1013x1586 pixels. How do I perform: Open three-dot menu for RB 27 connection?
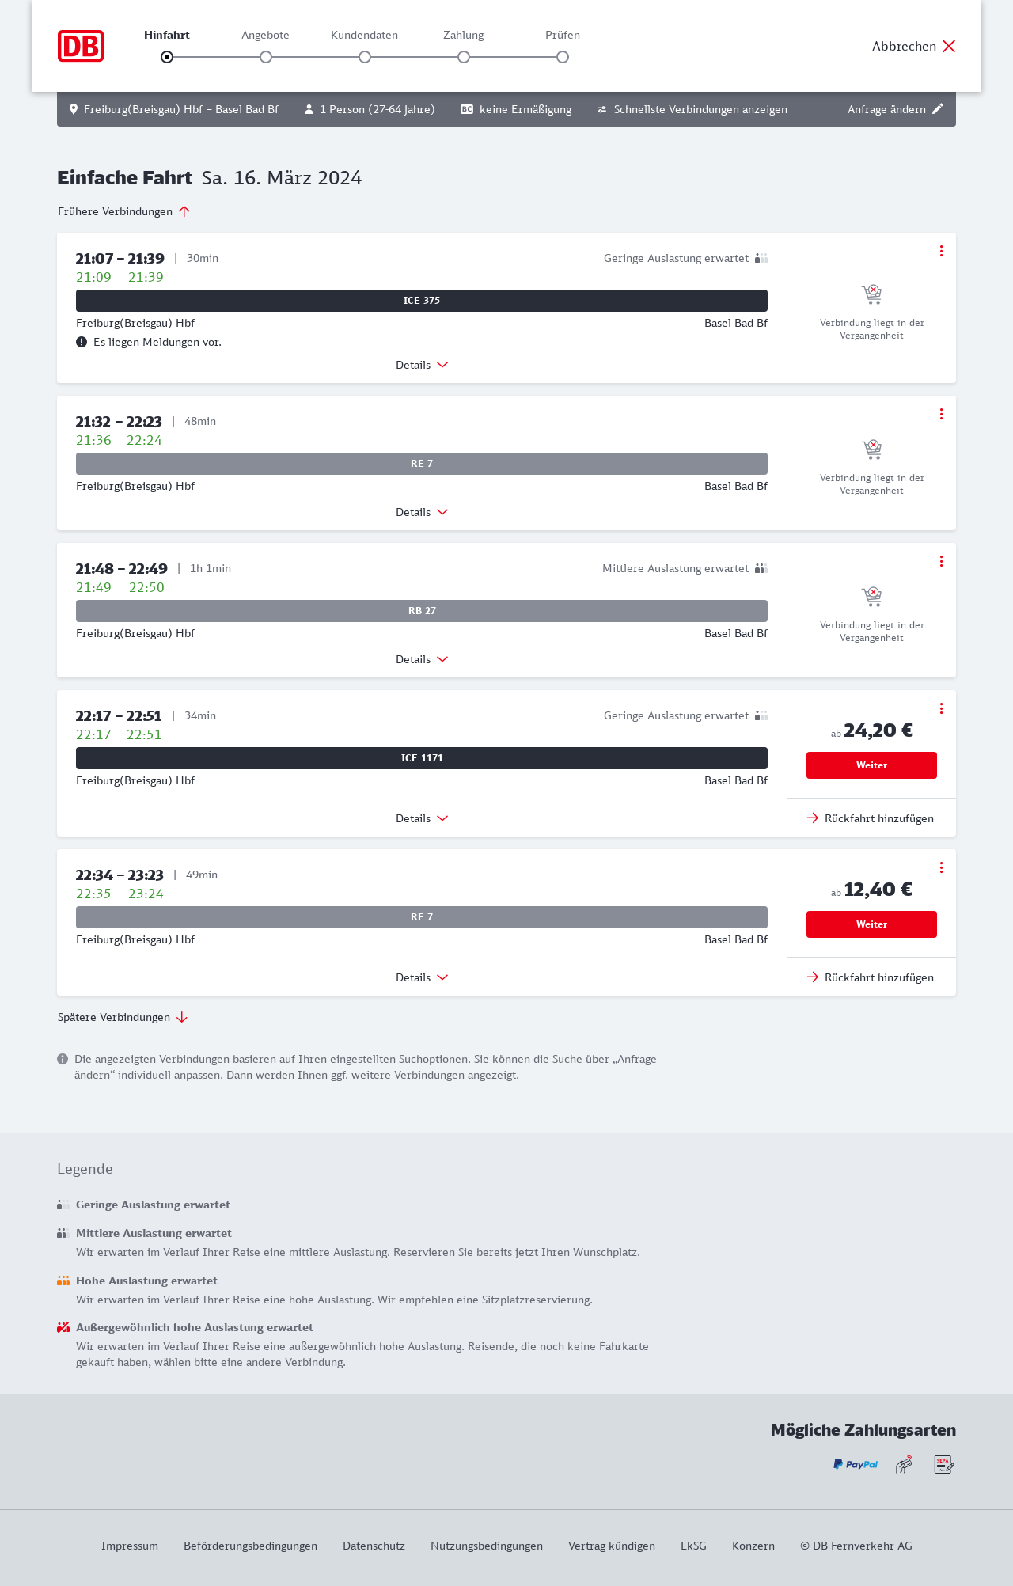coord(941,561)
